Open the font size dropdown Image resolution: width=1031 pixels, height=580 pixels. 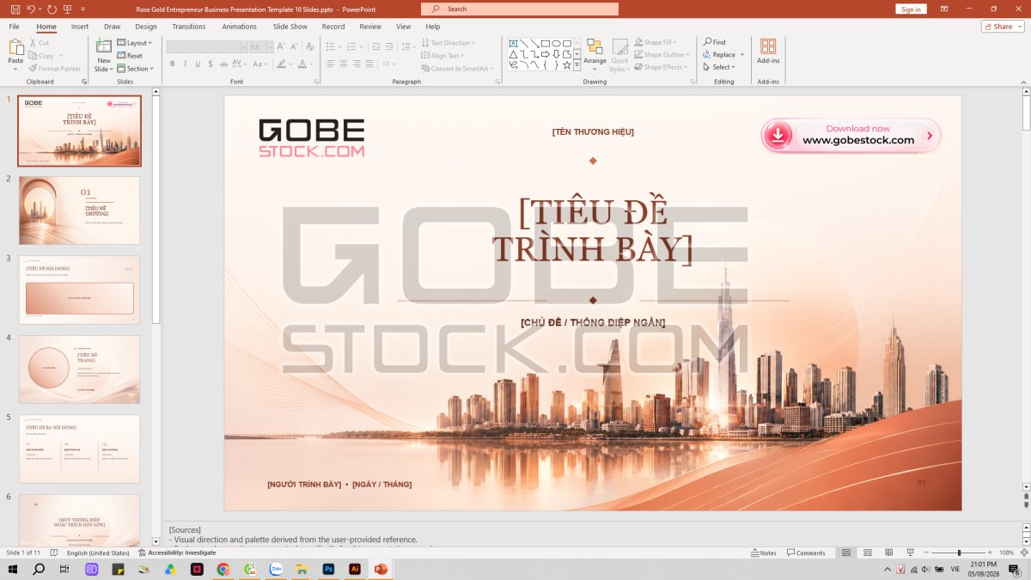[270, 47]
